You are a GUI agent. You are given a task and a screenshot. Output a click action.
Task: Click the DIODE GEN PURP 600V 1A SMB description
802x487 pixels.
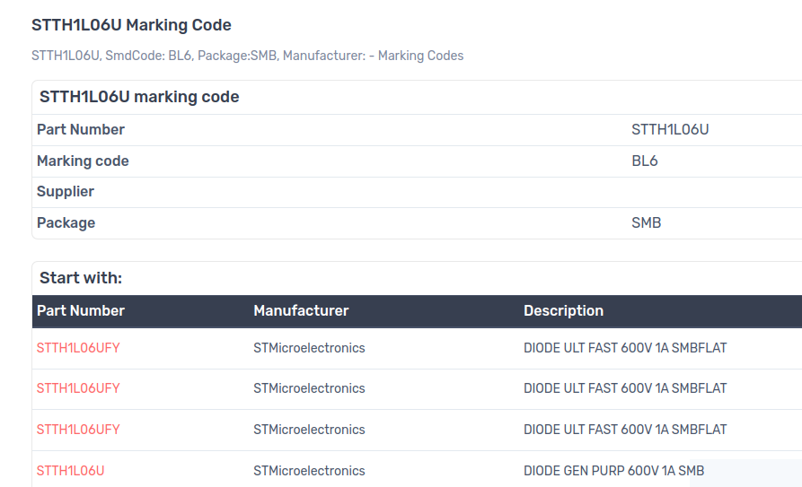[x=613, y=471]
